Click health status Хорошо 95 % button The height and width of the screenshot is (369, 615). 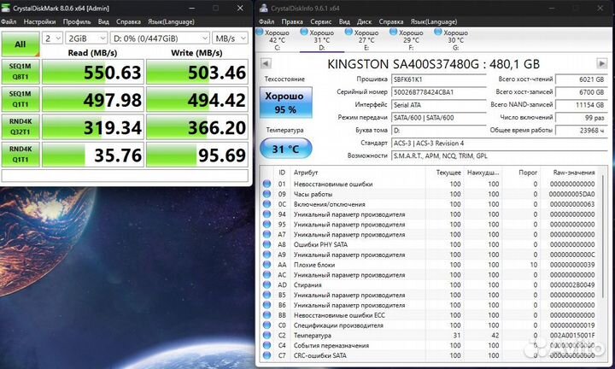click(x=285, y=102)
